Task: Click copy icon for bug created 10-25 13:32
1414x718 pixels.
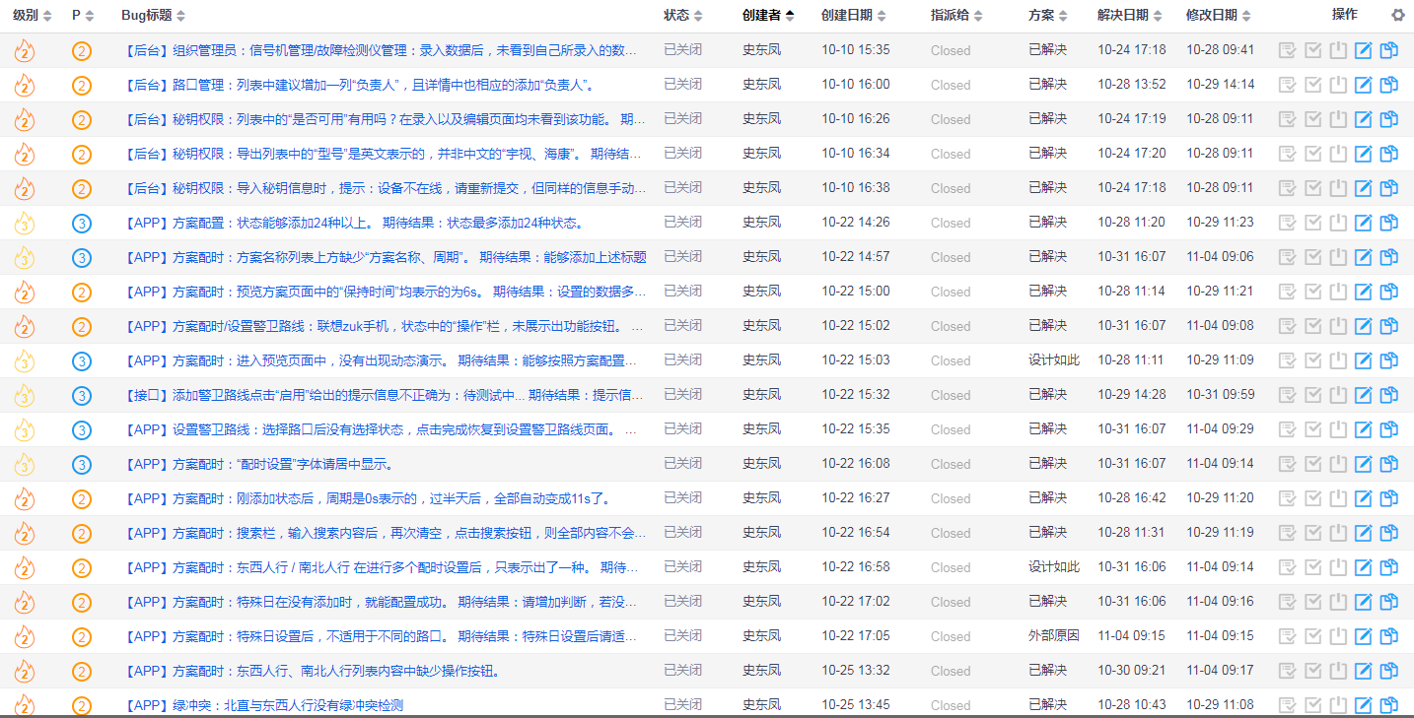Action: 1389,671
